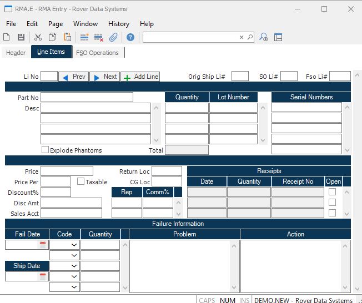Viewport: 362px width, 303px height.
Task: Expand the last failure Code dropdown
Action: click(74, 287)
